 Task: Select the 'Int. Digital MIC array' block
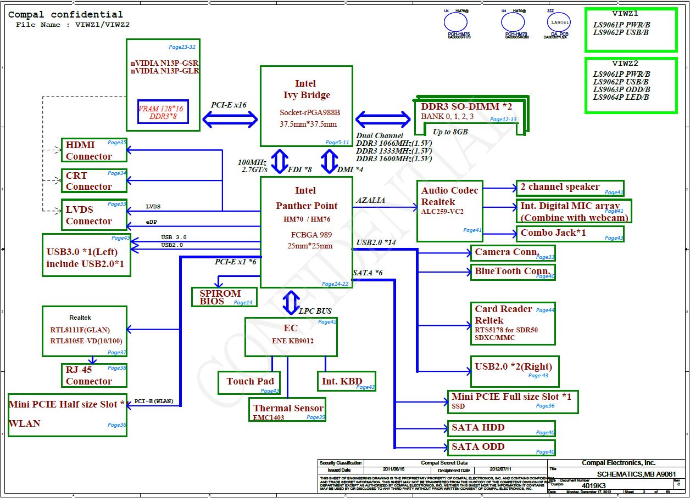[x=575, y=211]
